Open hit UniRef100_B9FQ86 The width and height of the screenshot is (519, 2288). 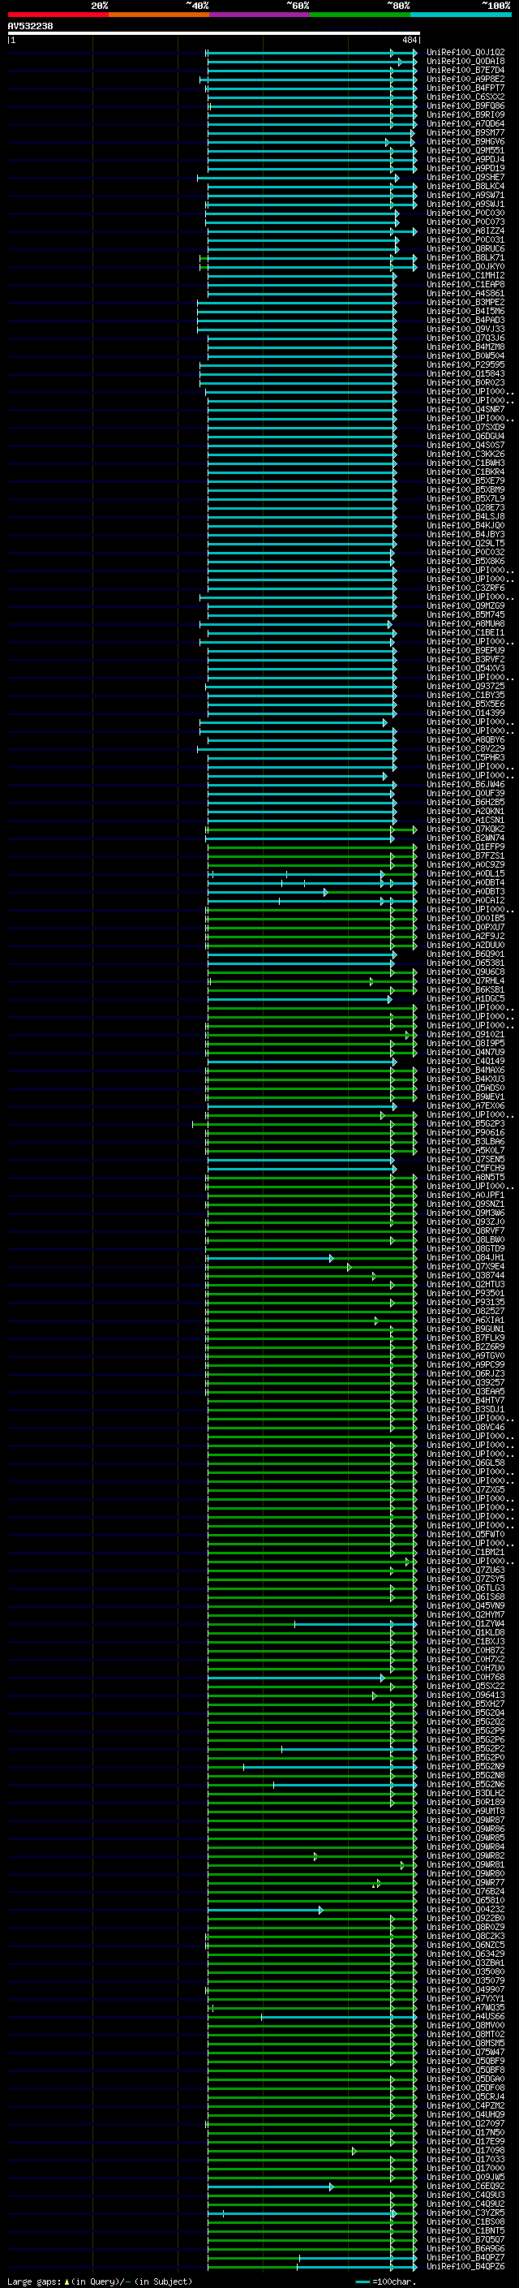click(x=465, y=106)
